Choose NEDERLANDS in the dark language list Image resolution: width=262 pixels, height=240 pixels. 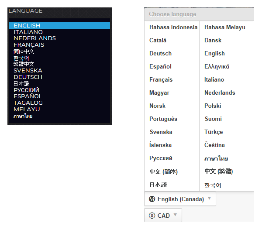(34, 38)
